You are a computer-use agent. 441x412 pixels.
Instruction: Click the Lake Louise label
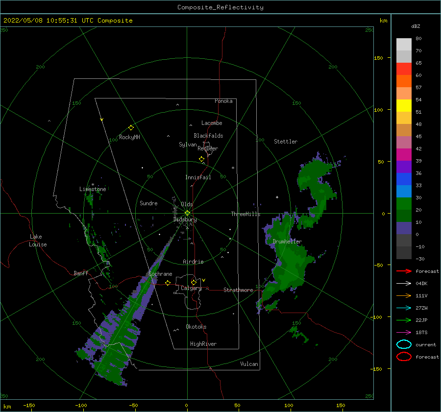[x=38, y=241]
